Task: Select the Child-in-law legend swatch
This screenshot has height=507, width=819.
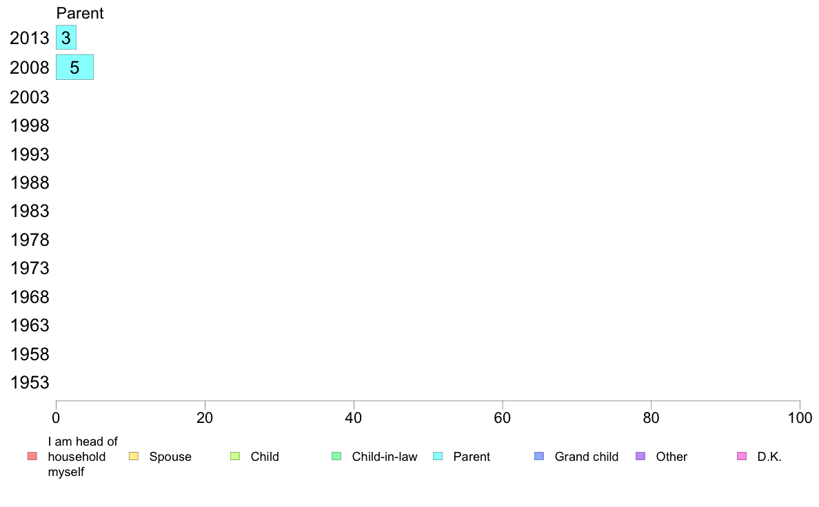Action: 336,456
